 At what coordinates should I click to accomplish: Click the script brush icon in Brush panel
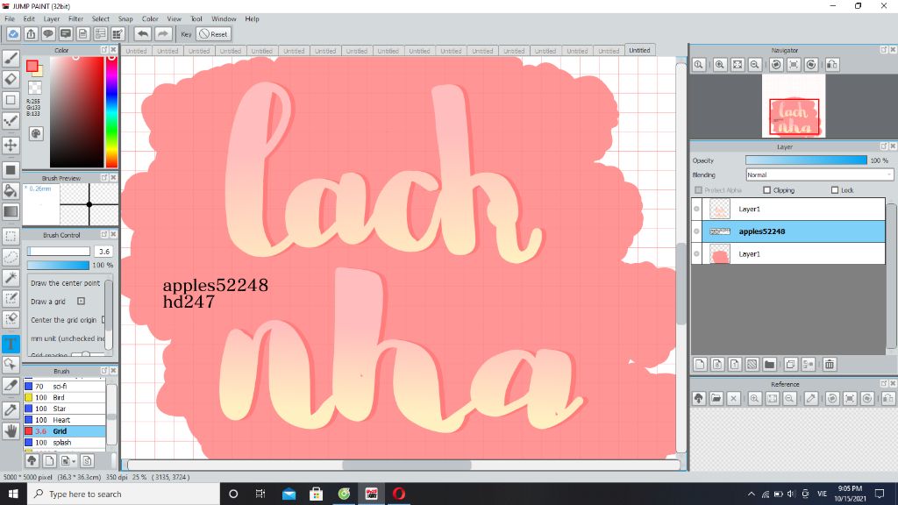click(87, 460)
